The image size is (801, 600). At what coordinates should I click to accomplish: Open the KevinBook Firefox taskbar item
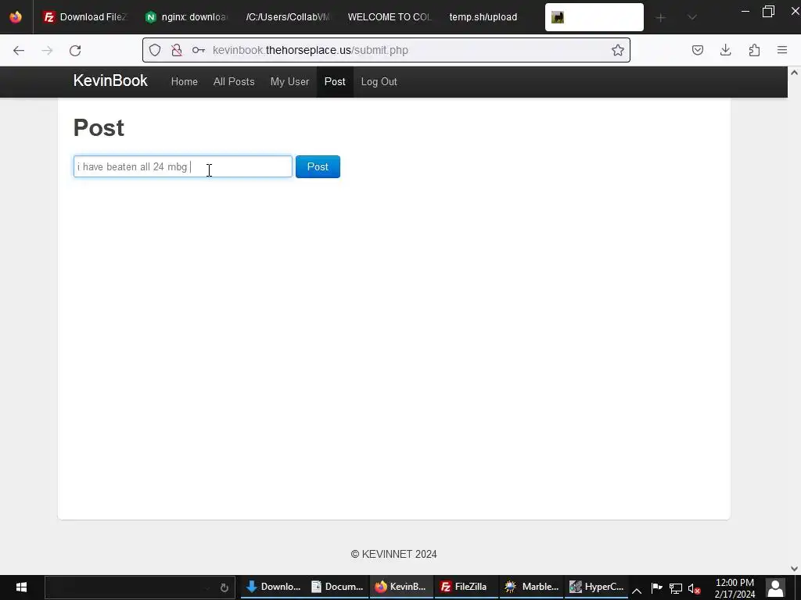401,587
